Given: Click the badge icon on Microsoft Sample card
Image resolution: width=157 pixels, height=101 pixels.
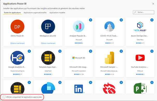Looking at the screenshot, I should tap(121, 51).
